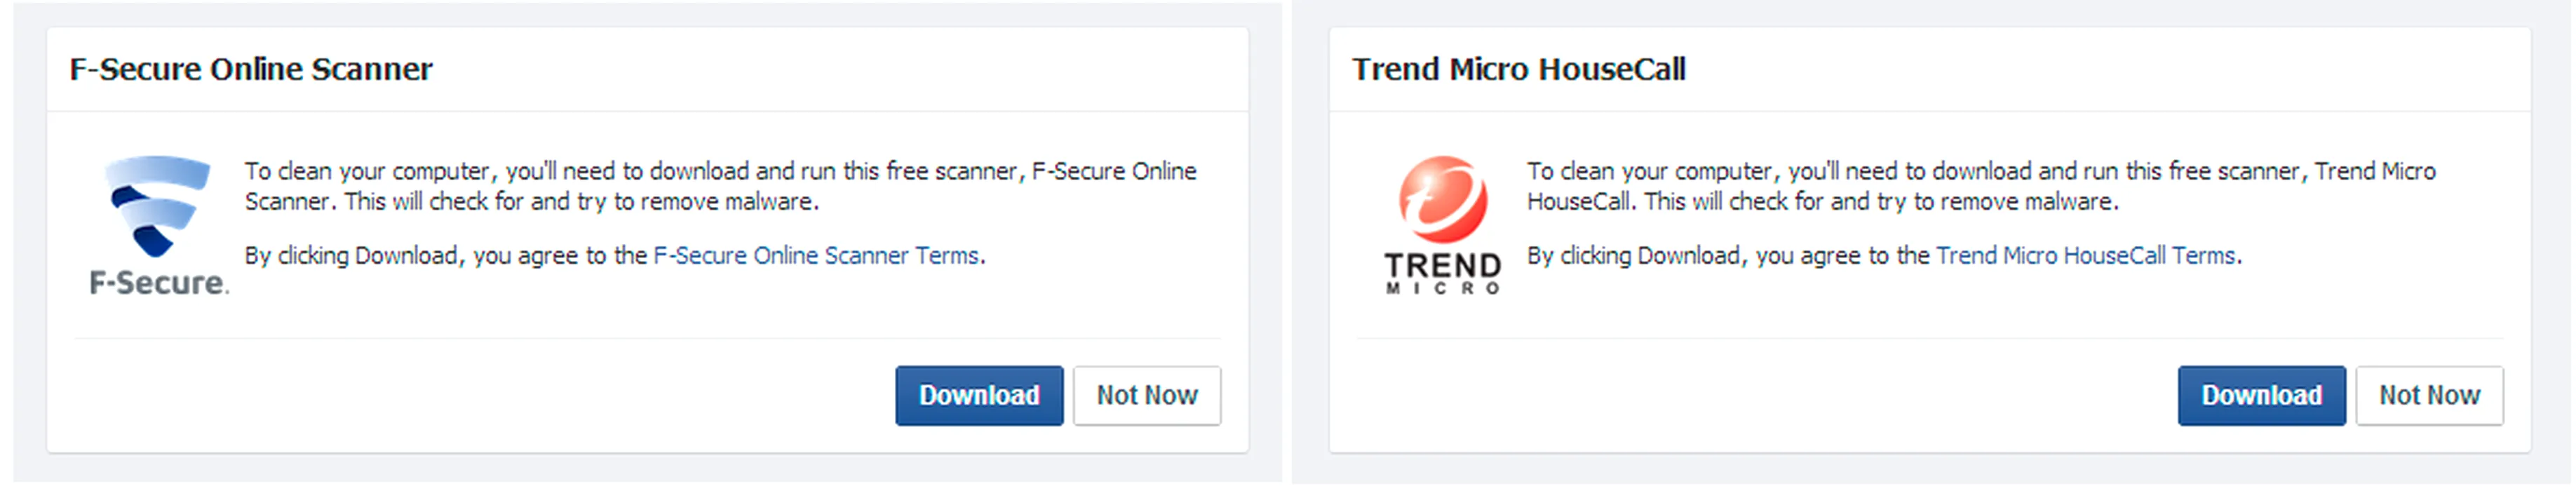
Task: Choose Not Now in F-Secure dialog
Action: (1147, 396)
